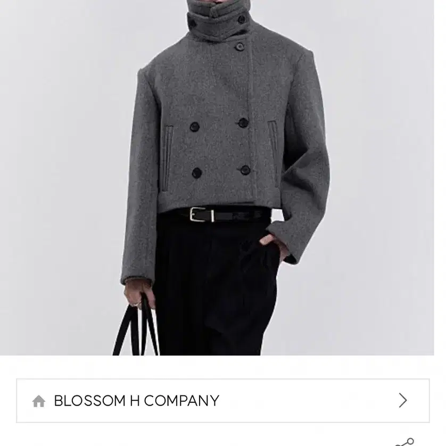This screenshot has height=446, width=446.
Task: Select the BLOSSOM H COMPANY brand name text
Action: point(137,401)
